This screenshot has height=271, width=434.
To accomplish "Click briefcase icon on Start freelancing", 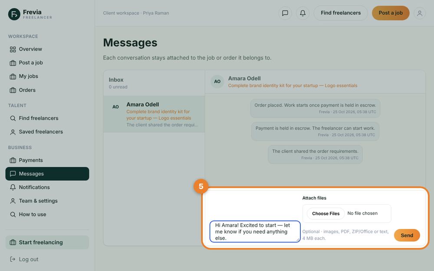I will [13, 242].
